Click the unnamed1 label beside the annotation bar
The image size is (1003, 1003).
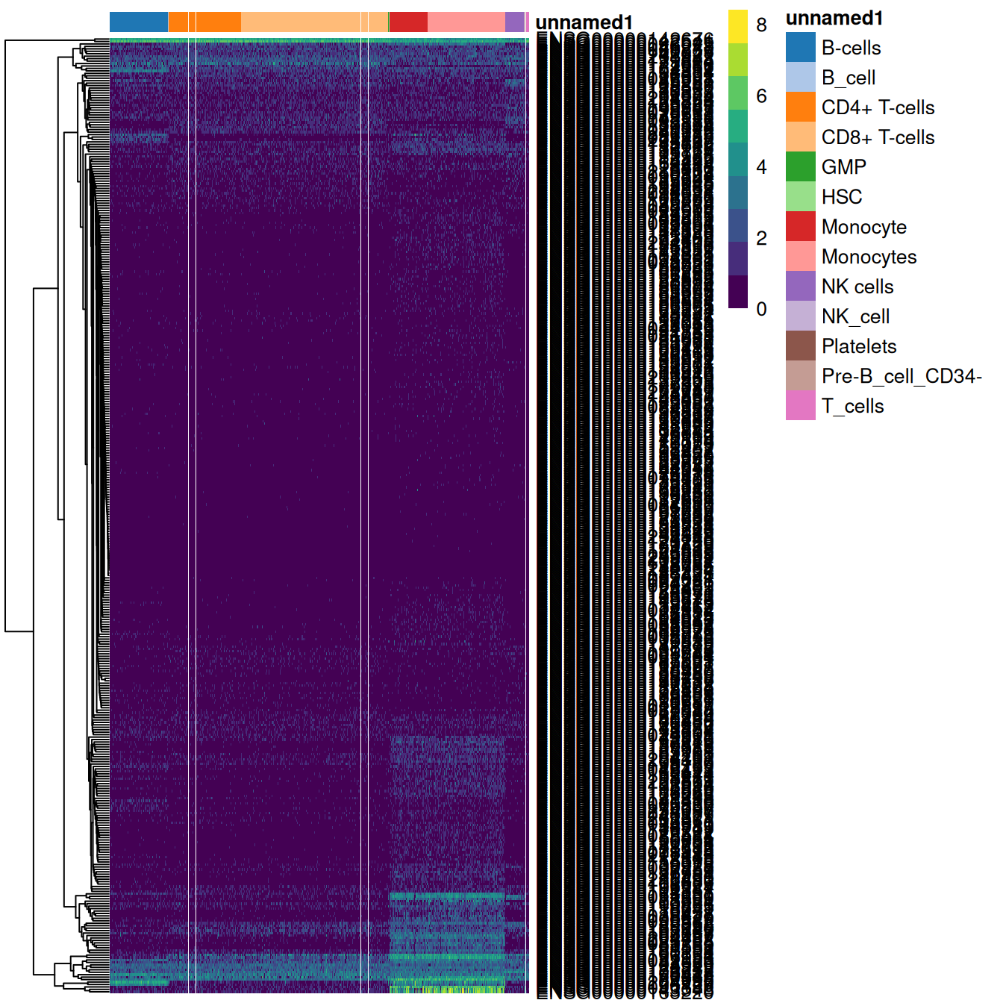pyautogui.click(x=584, y=23)
